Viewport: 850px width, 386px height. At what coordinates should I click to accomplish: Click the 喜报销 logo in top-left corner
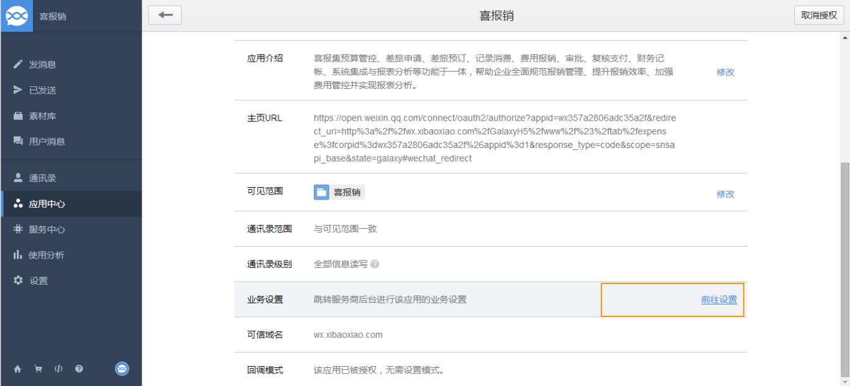(x=17, y=16)
